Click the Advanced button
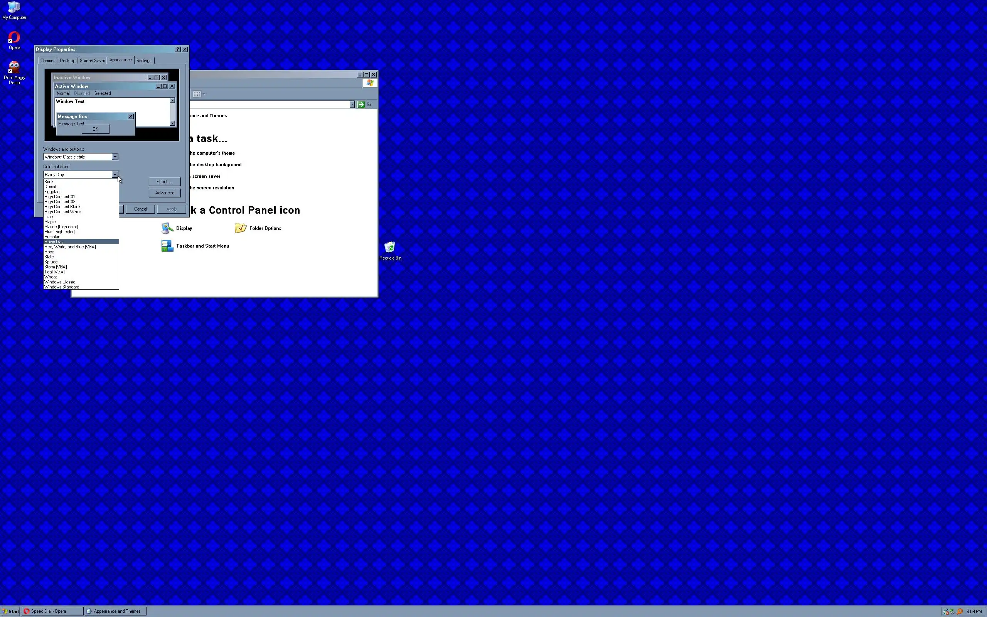This screenshot has width=987, height=617. tap(164, 193)
